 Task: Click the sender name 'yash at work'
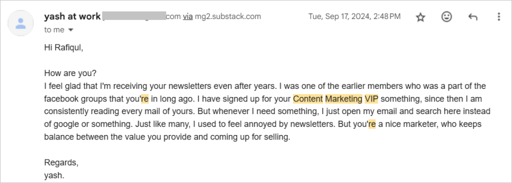[x=72, y=16]
